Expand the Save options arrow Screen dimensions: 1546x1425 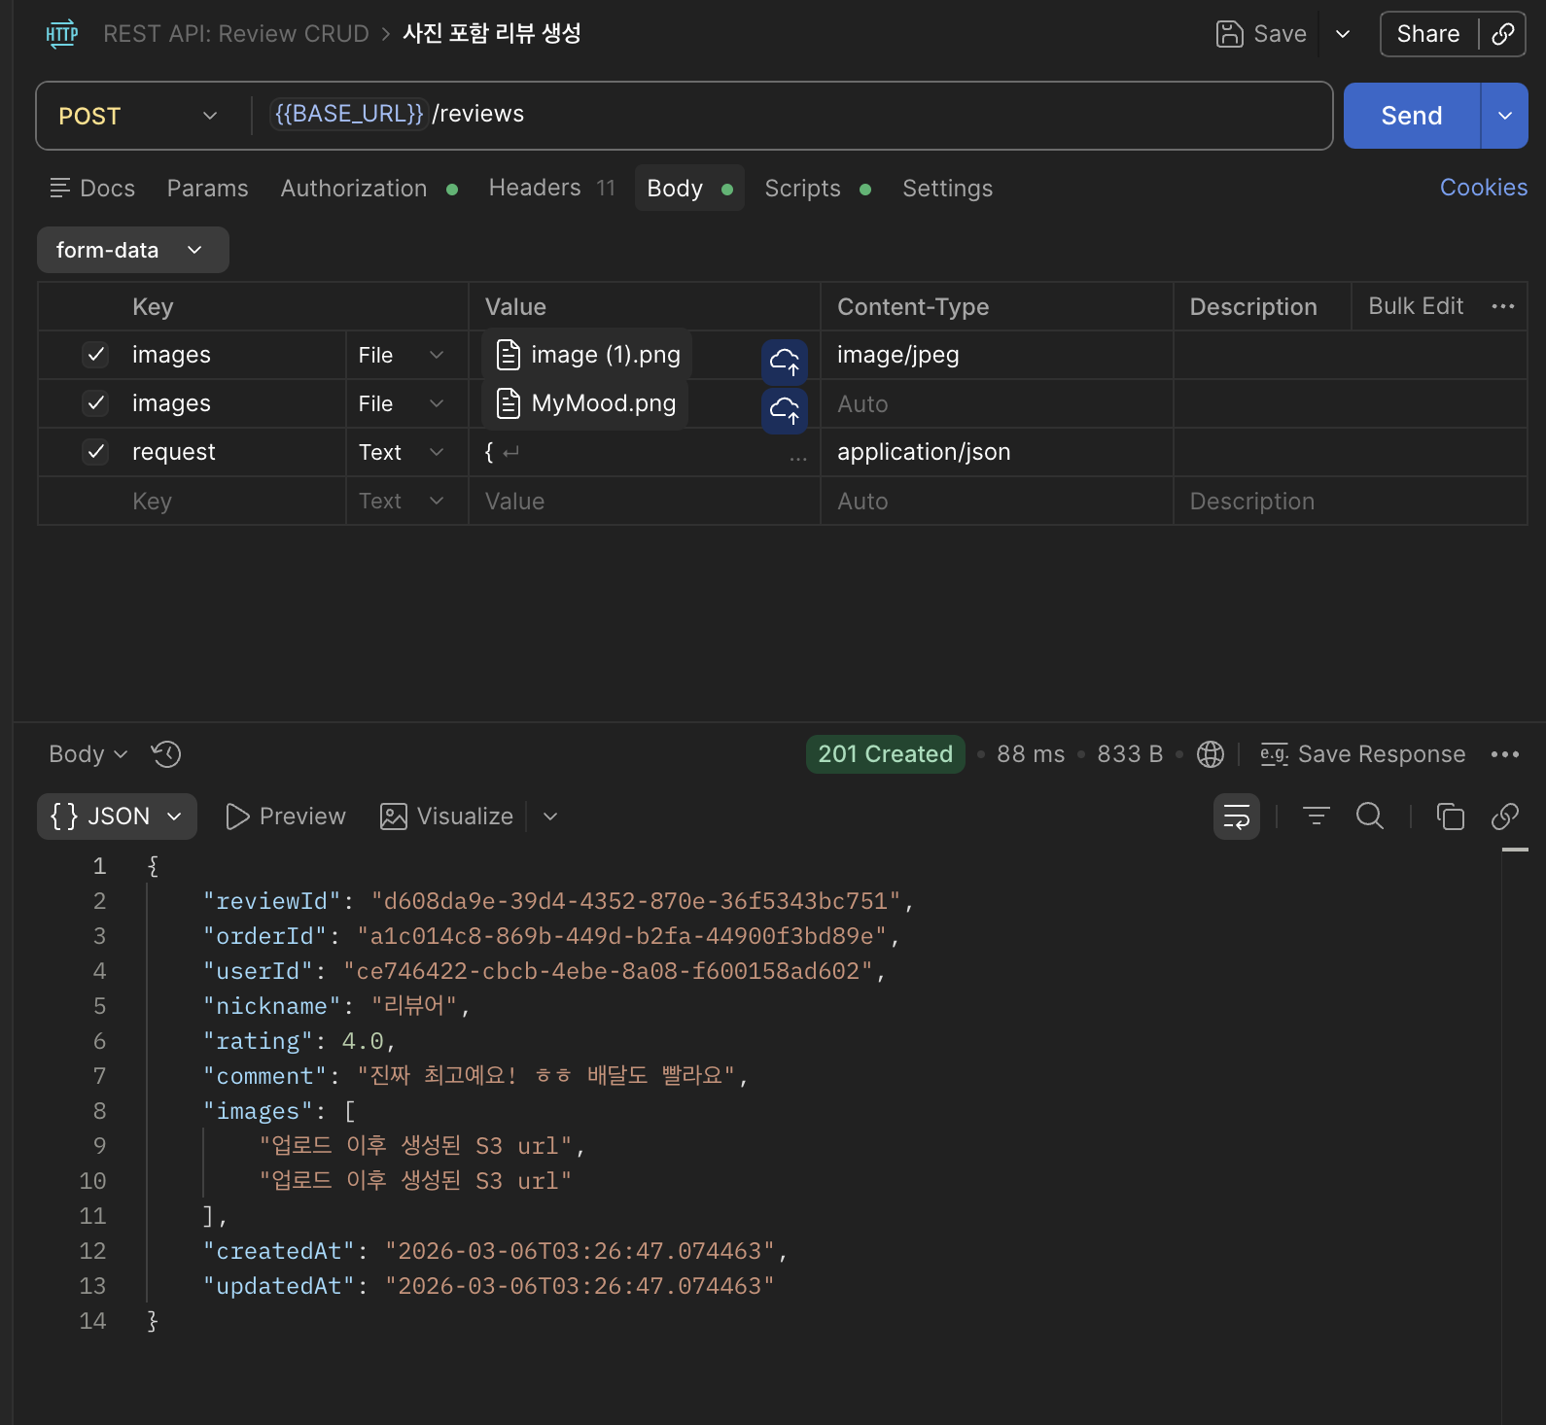point(1343,34)
